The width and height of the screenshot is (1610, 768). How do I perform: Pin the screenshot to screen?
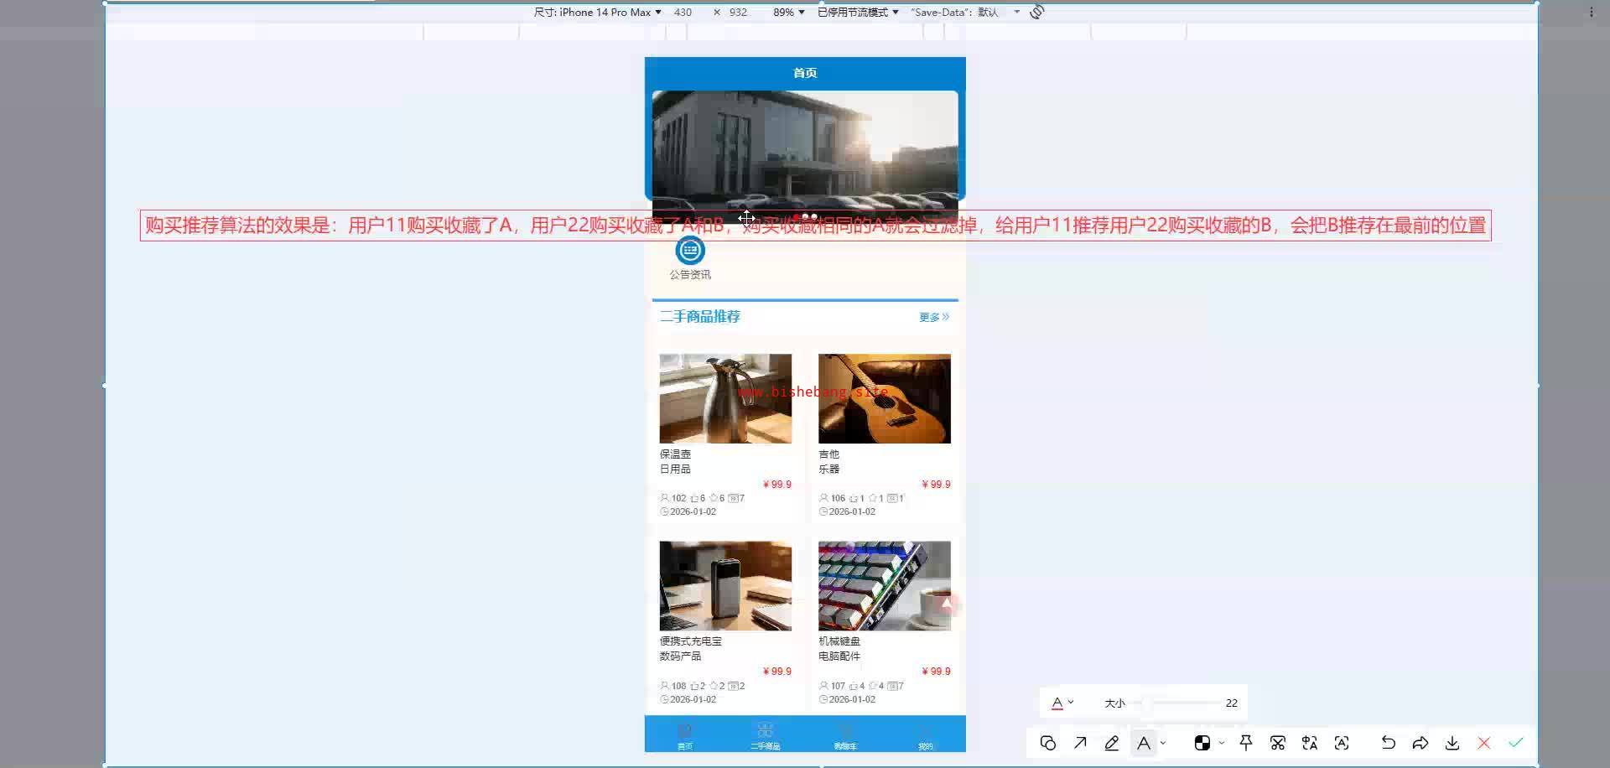tap(1246, 743)
